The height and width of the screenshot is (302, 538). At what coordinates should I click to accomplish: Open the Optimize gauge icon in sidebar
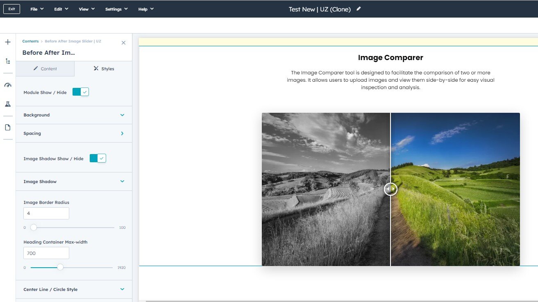(x=7, y=85)
